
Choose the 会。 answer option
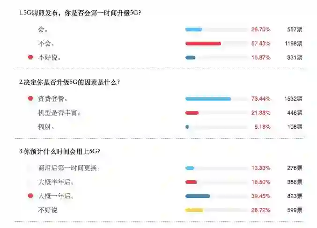click(43, 29)
